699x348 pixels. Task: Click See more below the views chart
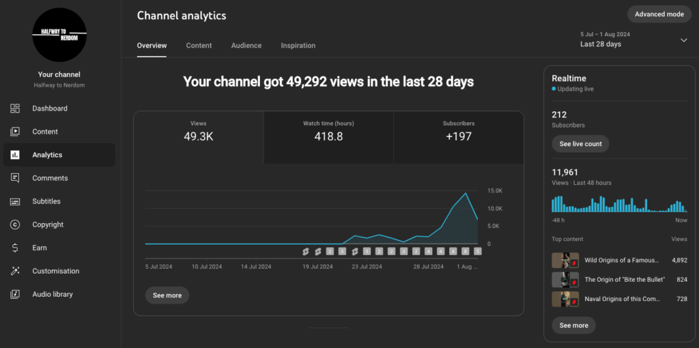pos(167,295)
